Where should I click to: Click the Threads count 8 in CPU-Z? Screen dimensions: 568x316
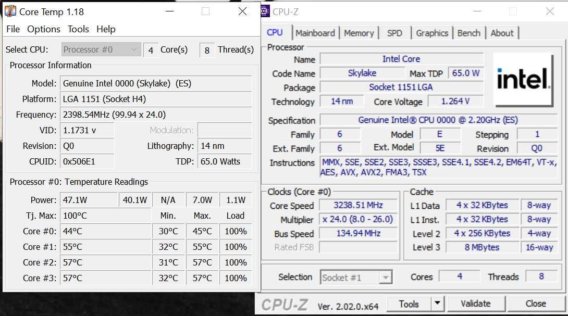[x=541, y=276]
